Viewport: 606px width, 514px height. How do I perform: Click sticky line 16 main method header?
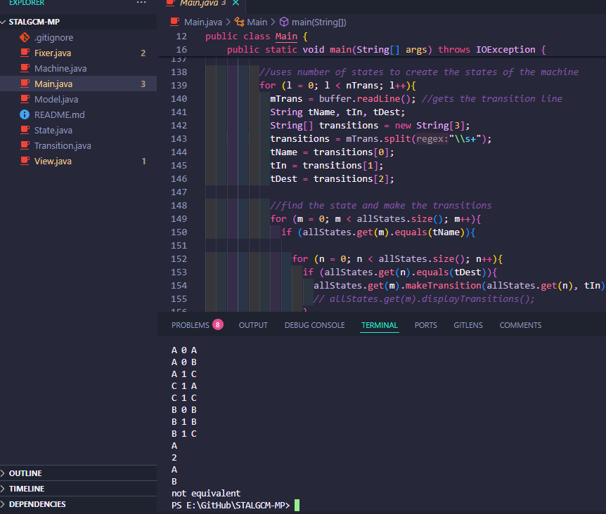(x=386, y=49)
